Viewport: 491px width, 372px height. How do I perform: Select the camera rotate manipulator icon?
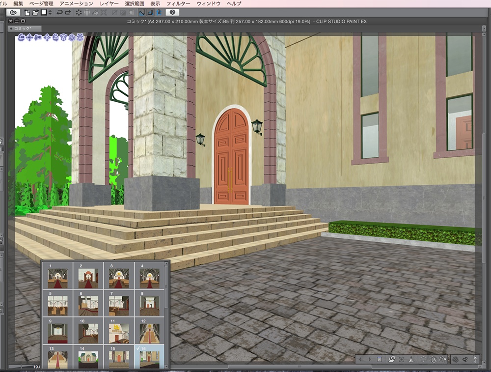click(x=22, y=38)
